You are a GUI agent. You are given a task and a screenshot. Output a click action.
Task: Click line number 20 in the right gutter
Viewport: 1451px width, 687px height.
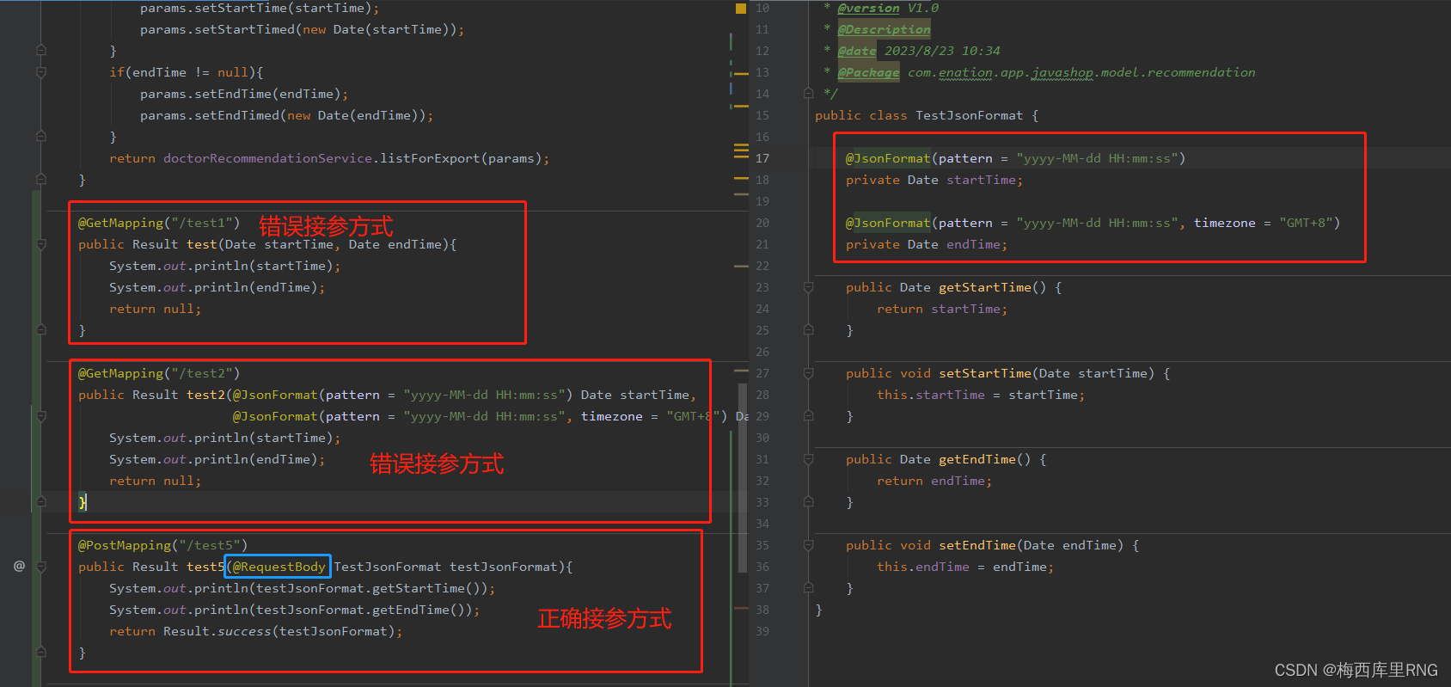coord(762,223)
